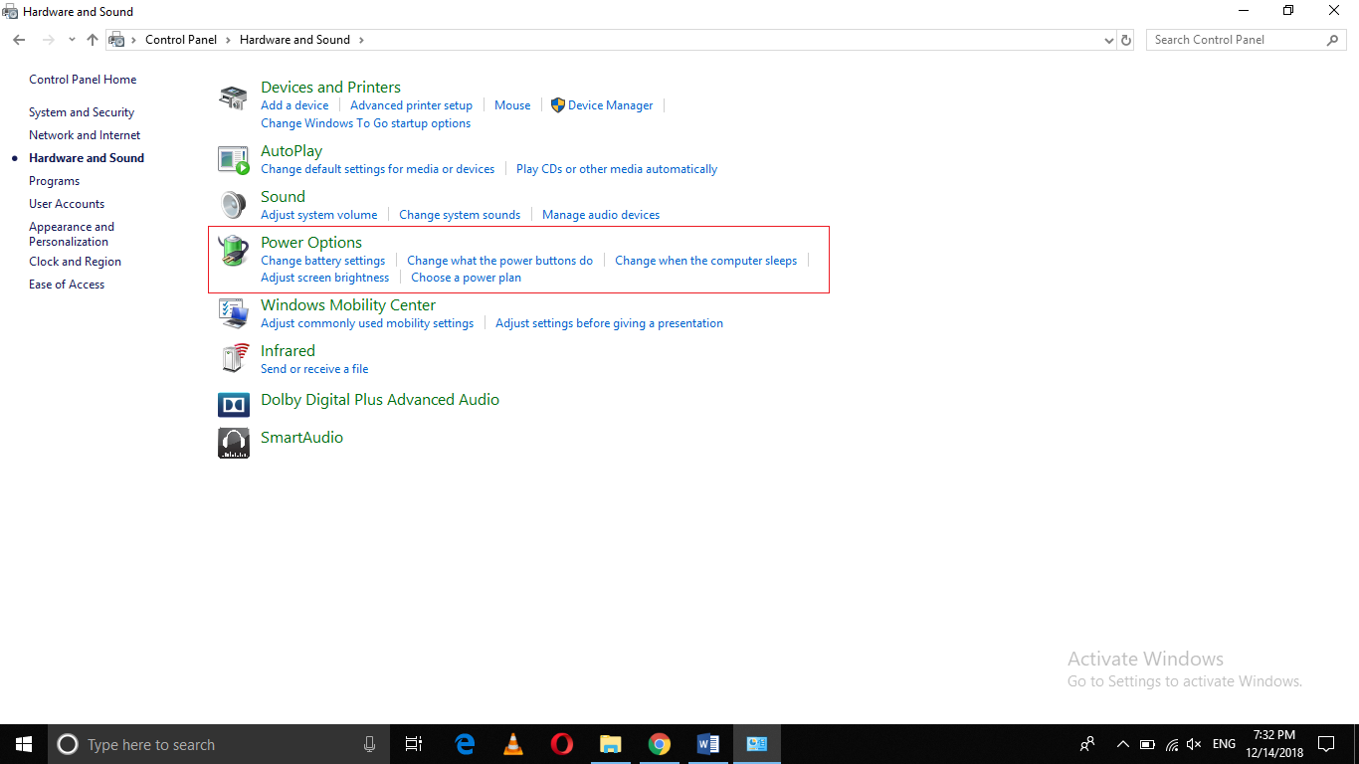Open the Sound speaker icon

[233, 205]
